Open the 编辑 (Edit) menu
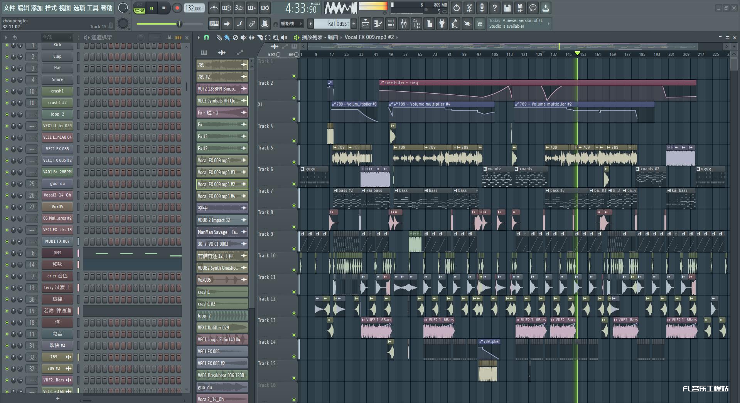The image size is (740, 403). coord(23,8)
